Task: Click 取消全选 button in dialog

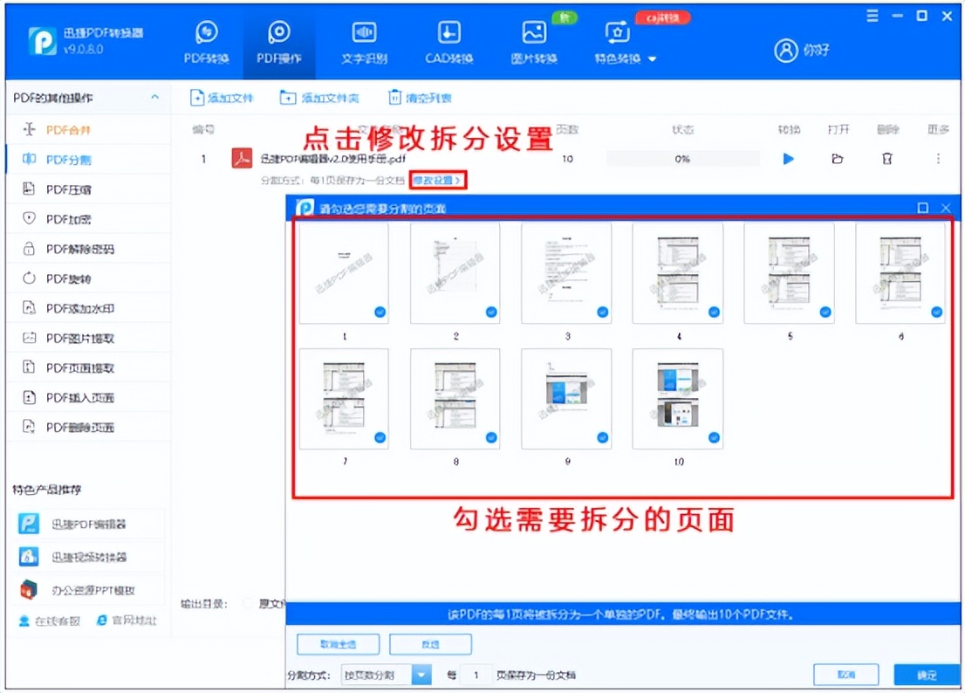Action: click(338, 644)
